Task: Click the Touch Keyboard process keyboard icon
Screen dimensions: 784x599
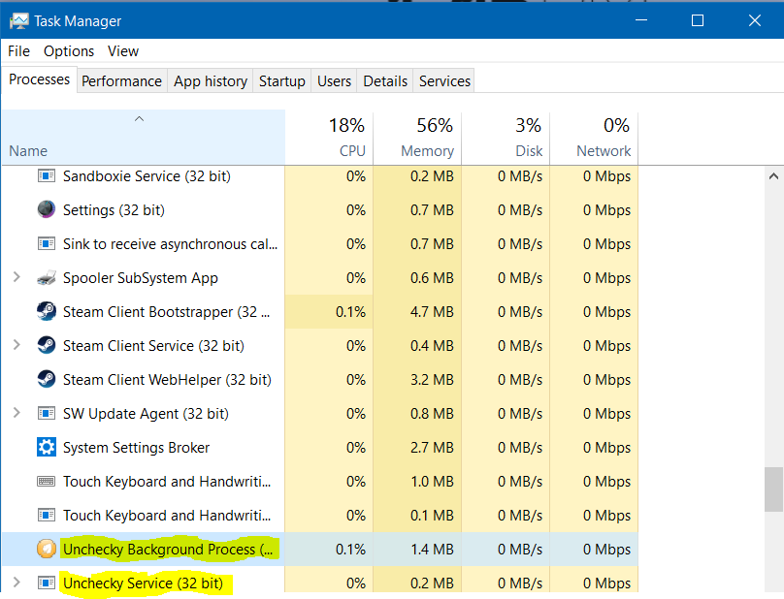Action: pos(47,481)
